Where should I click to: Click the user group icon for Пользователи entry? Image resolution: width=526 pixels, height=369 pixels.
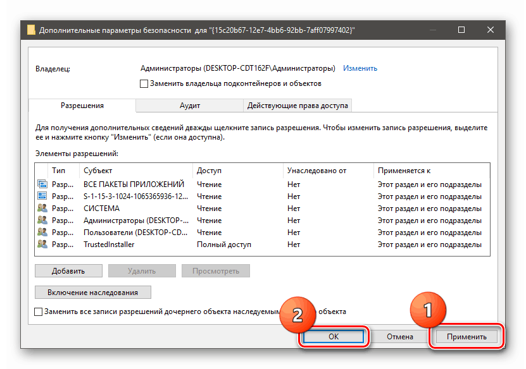pos(42,232)
